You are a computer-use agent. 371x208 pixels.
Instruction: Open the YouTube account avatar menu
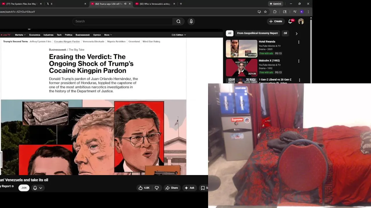301,21
